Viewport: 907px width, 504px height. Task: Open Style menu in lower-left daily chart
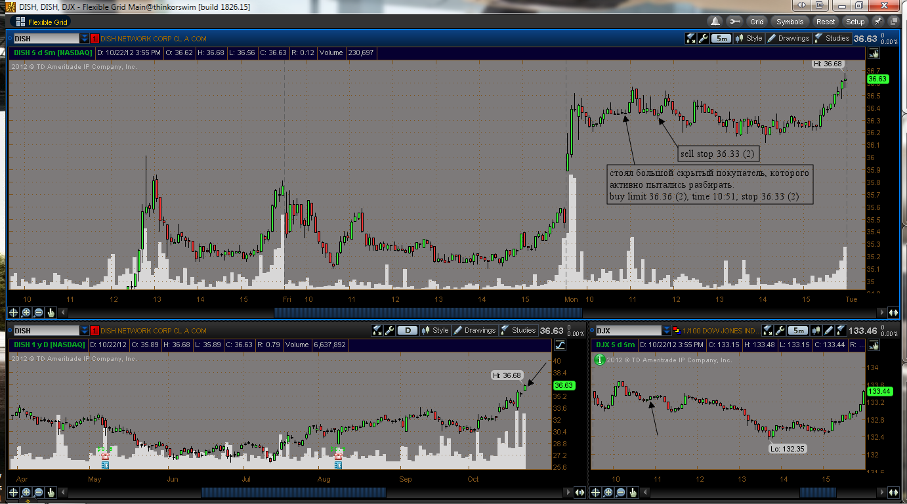(435, 330)
